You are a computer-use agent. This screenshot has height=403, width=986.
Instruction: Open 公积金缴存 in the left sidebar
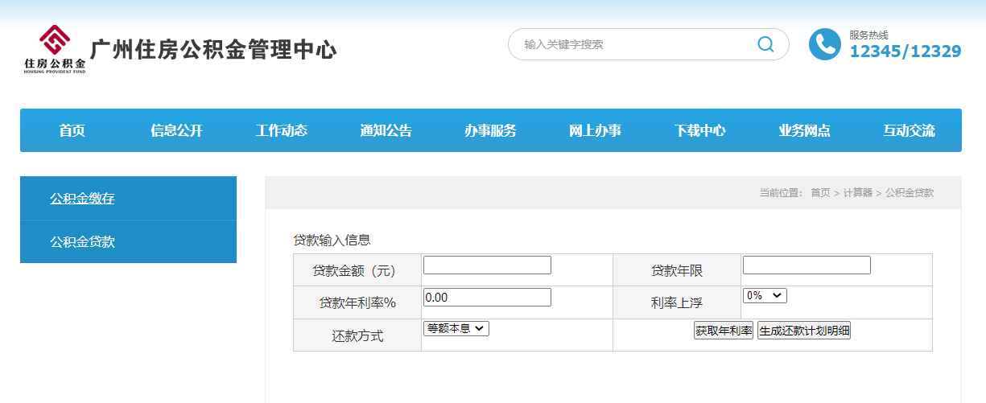pos(82,198)
